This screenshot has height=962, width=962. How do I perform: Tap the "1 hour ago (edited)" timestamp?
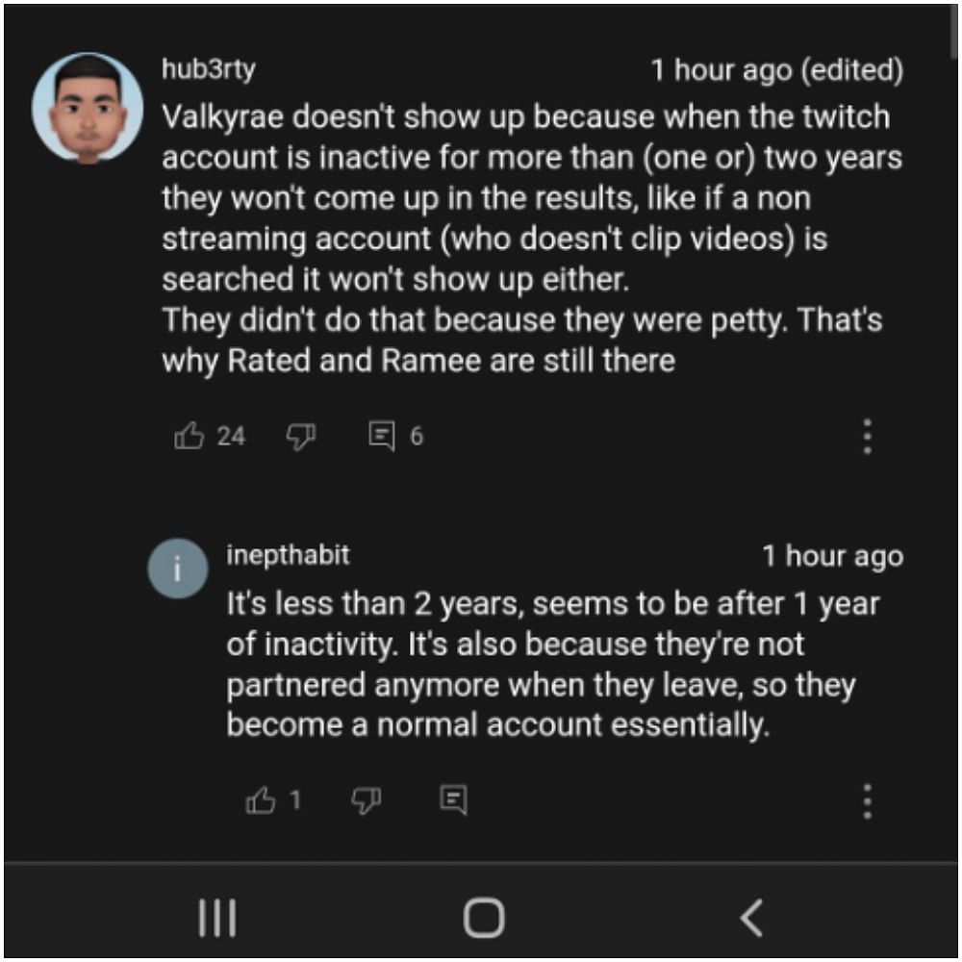click(776, 70)
